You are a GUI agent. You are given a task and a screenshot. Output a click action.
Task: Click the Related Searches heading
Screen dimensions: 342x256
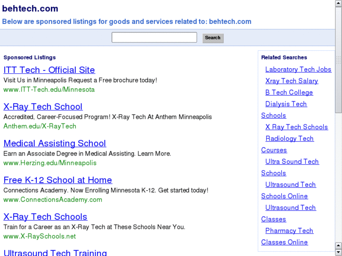(284, 57)
